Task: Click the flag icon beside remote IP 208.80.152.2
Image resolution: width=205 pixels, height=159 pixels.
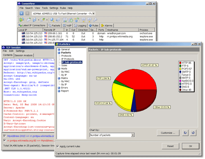Action: coord(46,36)
